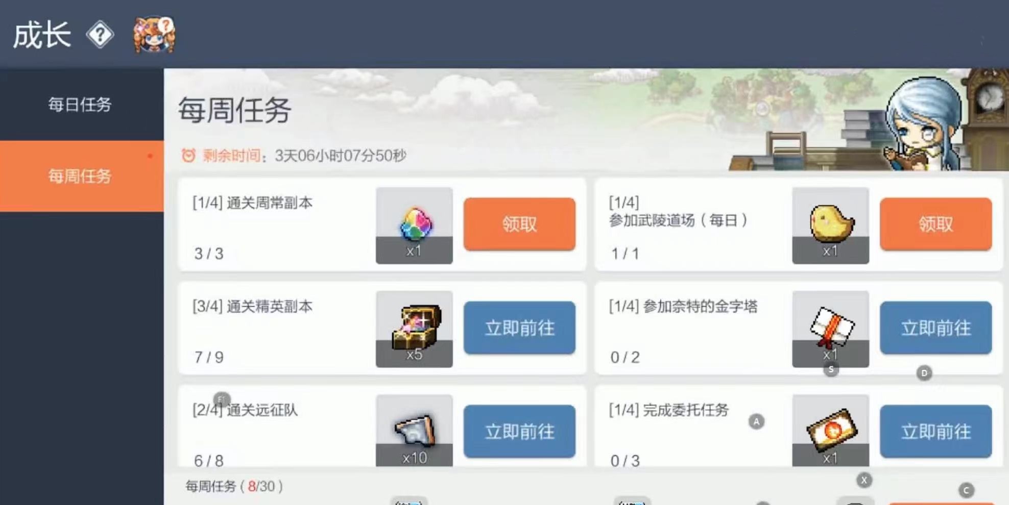Viewport: 1009px width, 505px height.
Task: Claim reward for 通关周常副本 with 领取
Action: [x=519, y=224]
